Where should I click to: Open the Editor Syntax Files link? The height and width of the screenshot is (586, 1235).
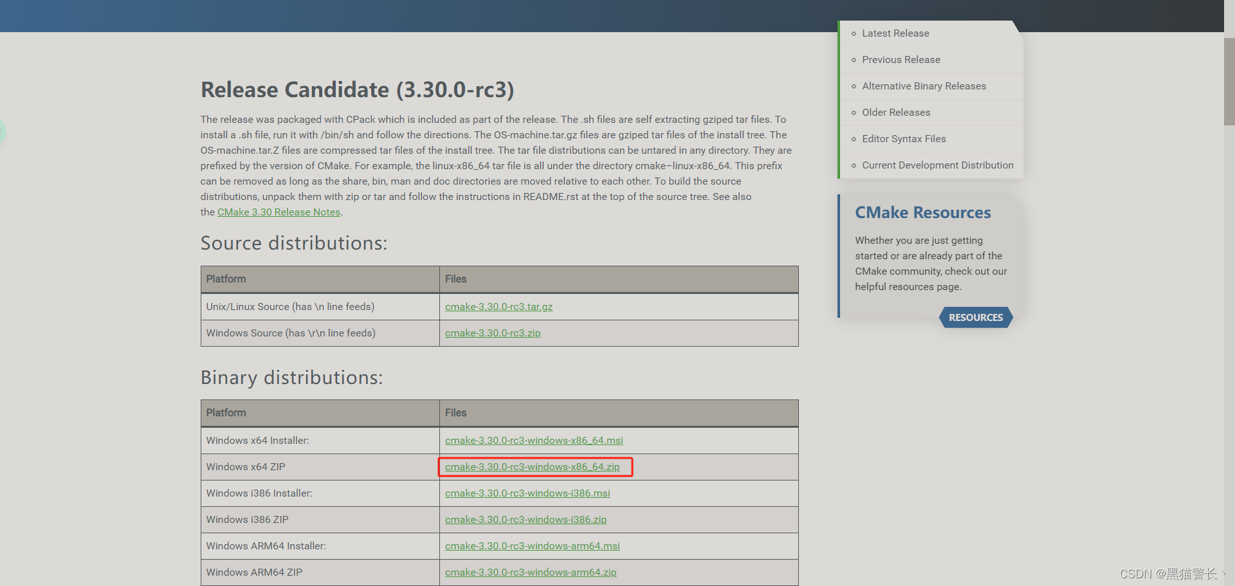(904, 139)
